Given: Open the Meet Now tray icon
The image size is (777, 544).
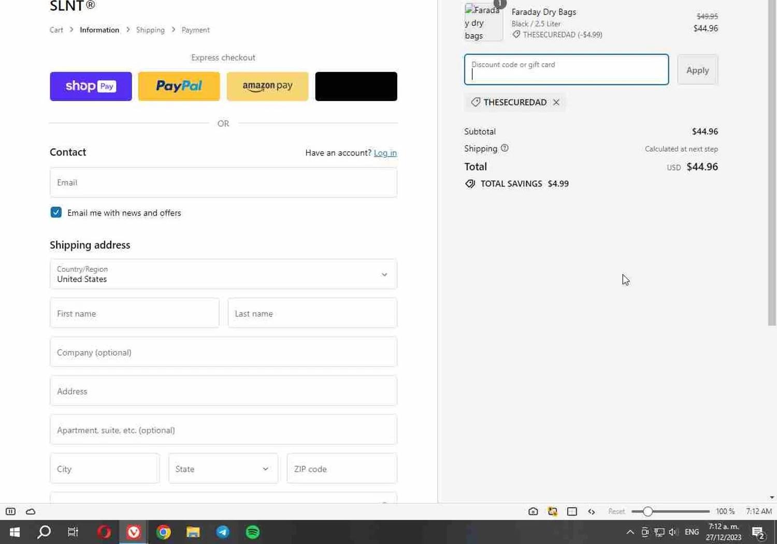Looking at the screenshot, I should 645,532.
